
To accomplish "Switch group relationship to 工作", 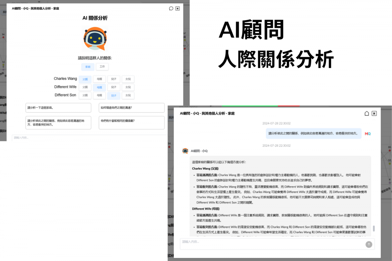I will pos(102,67).
